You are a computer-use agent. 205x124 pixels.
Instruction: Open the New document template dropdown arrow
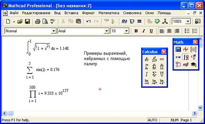14,22
